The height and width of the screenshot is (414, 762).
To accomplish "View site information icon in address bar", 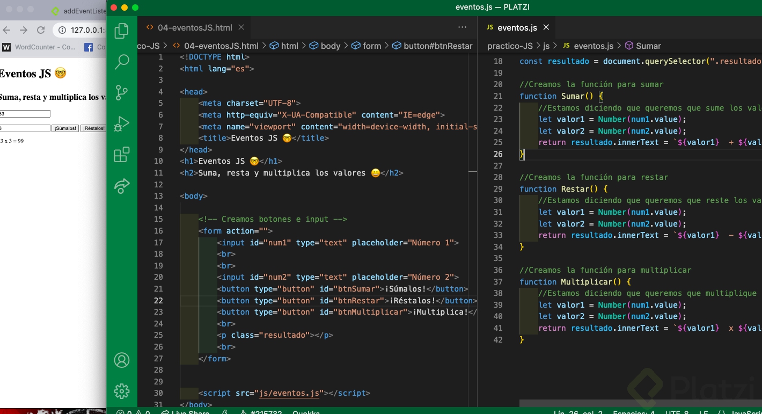I will coord(62,30).
